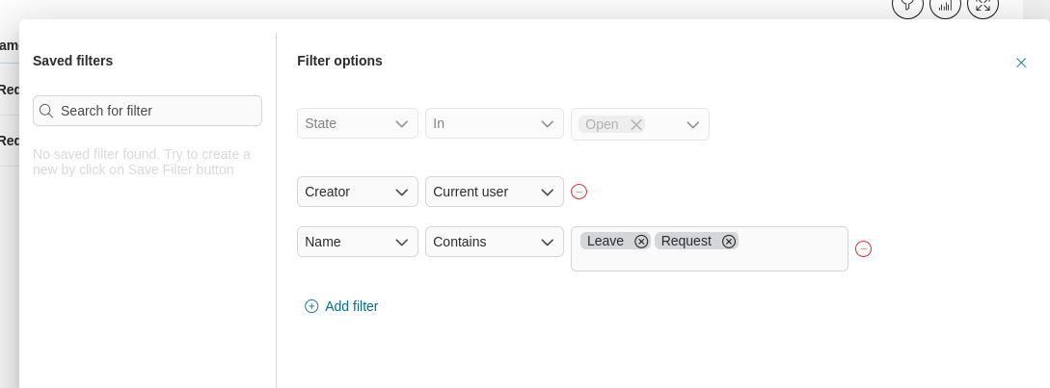Open the State field dropdown
Viewport: 1050px width, 388px height.
[x=358, y=124]
